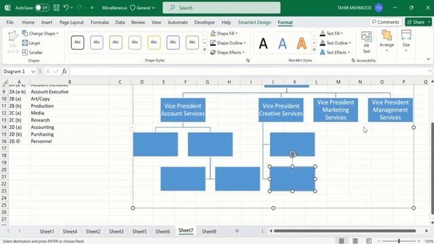Switch to the Insert tab
The image size is (434, 244).
click(47, 22)
